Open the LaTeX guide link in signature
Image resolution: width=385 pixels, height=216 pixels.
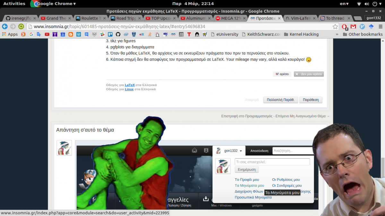130,85
